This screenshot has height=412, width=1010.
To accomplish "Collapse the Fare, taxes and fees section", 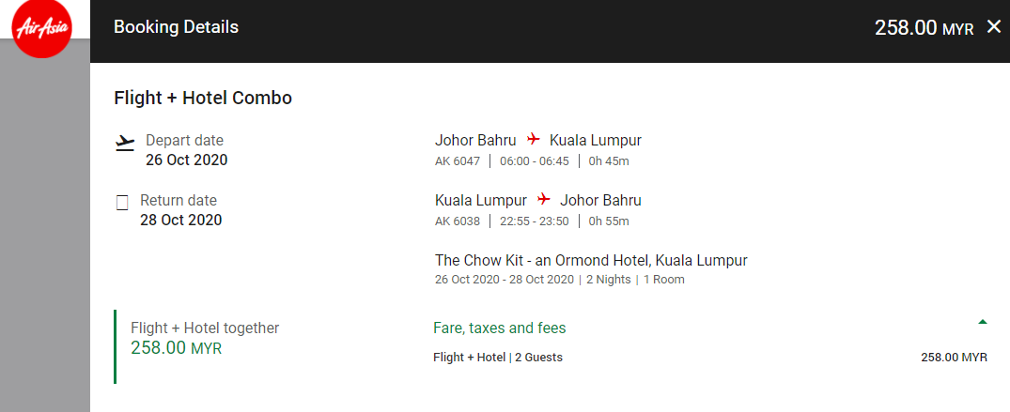I will click(983, 321).
